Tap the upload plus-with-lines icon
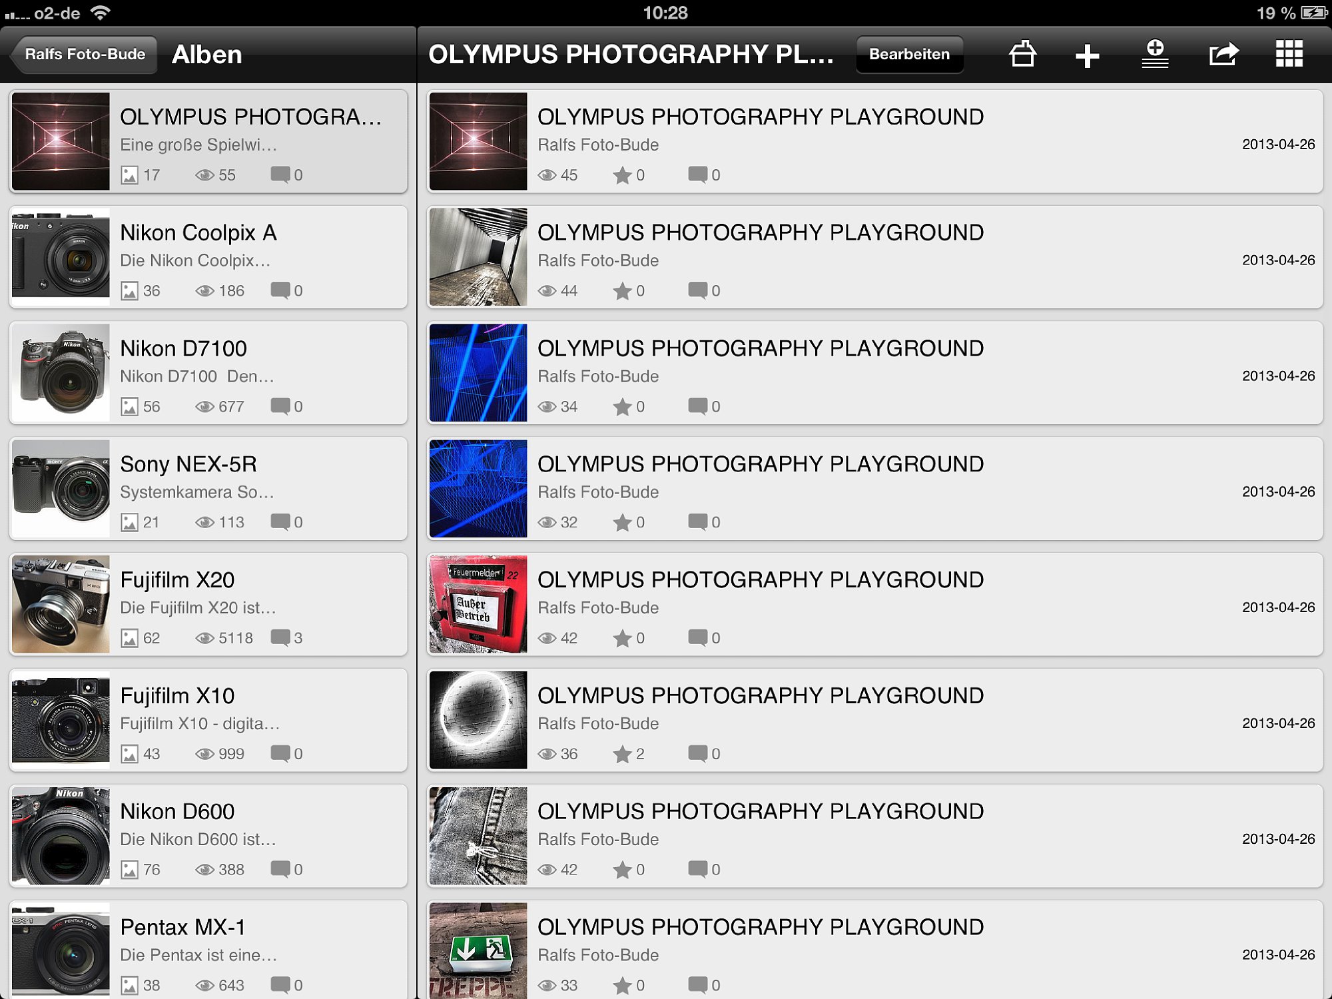The height and width of the screenshot is (999, 1332). click(1156, 54)
